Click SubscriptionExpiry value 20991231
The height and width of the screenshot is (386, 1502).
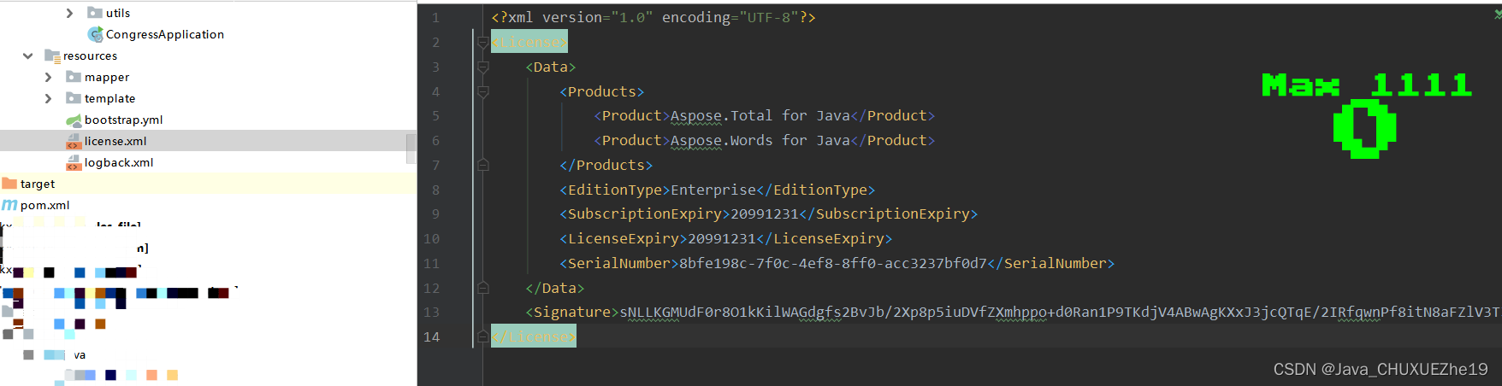click(x=765, y=214)
